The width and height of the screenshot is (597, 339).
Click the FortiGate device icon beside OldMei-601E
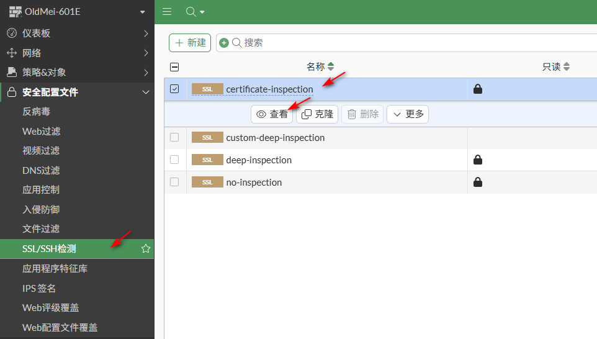click(16, 12)
